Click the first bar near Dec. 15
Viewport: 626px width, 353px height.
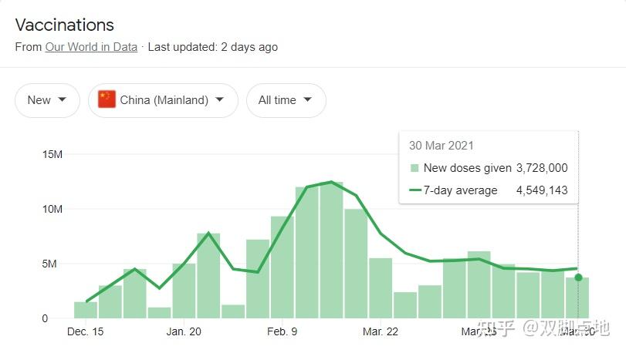pos(86,310)
